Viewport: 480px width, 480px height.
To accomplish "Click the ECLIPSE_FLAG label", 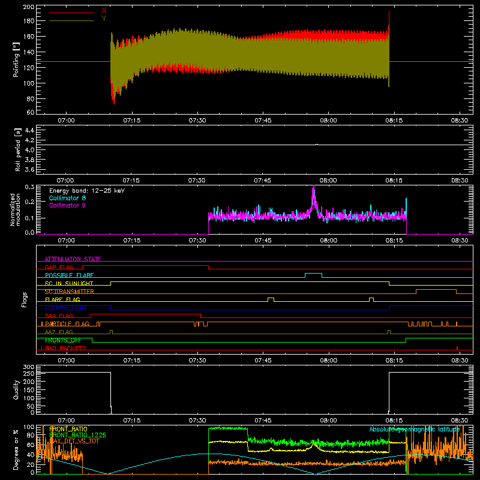I will (65, 308).
